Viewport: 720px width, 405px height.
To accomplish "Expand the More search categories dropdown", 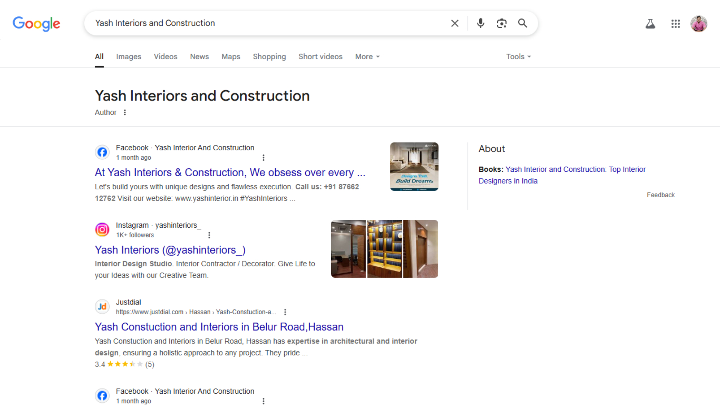I will pyautogui.click(x=367, y=57).
